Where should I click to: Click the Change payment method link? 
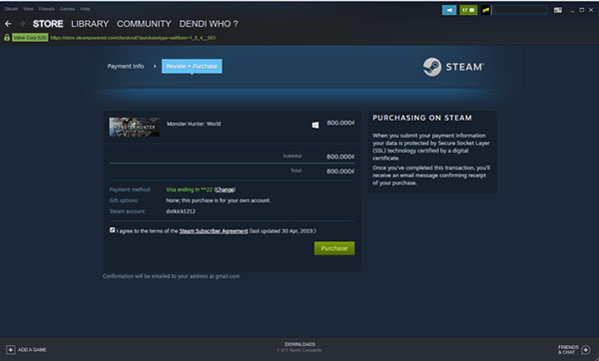225,189
